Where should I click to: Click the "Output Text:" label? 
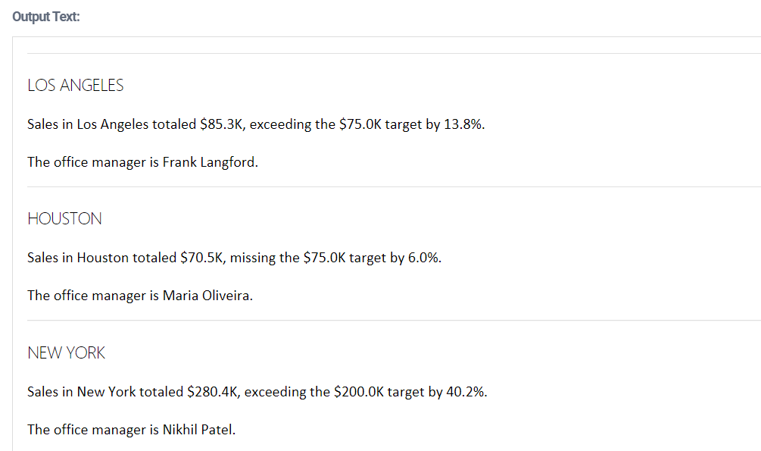[45, 17]
